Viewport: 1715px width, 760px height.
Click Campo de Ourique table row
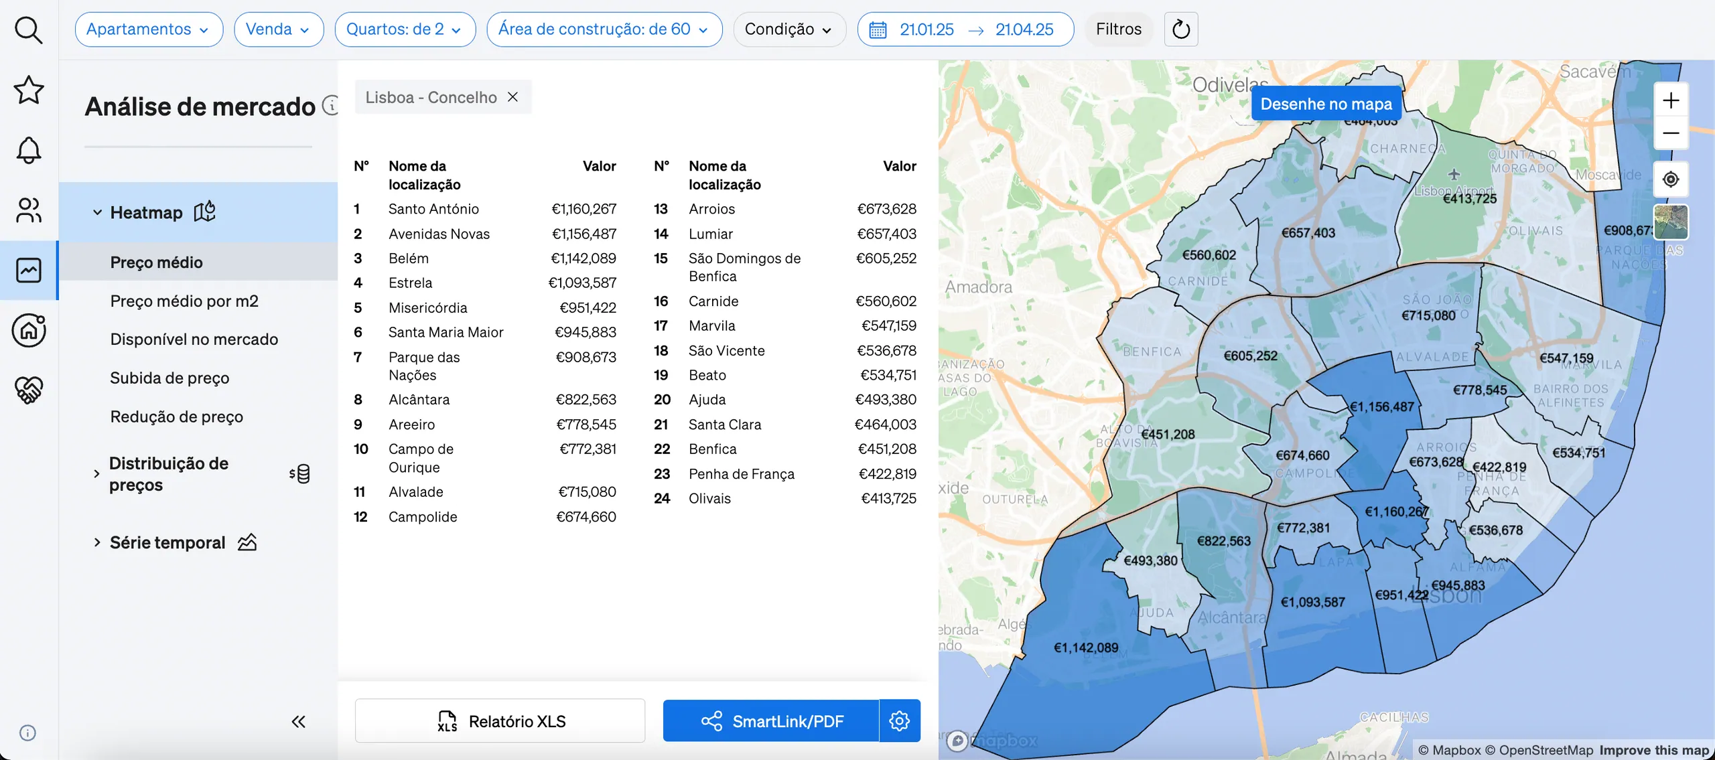coord(485,458)
